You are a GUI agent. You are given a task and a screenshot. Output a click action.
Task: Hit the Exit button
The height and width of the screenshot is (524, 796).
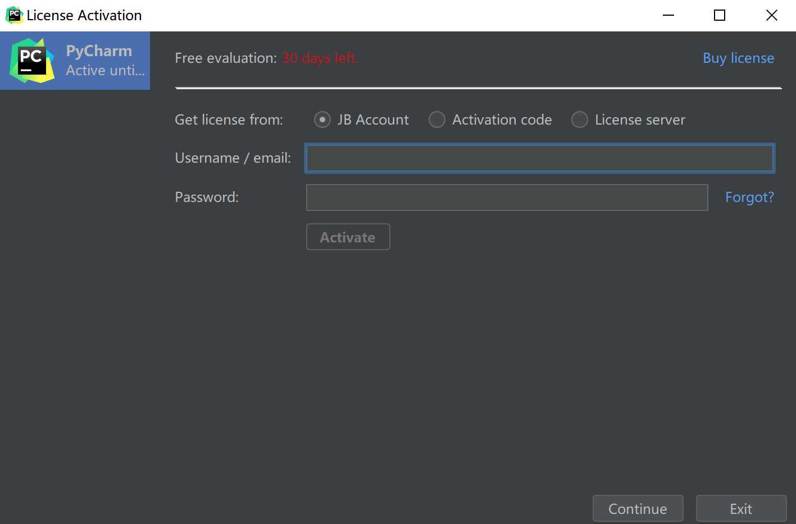(740, 509)
